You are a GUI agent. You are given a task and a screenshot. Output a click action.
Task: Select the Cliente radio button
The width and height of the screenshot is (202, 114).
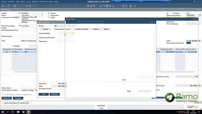tap(49, 13)
